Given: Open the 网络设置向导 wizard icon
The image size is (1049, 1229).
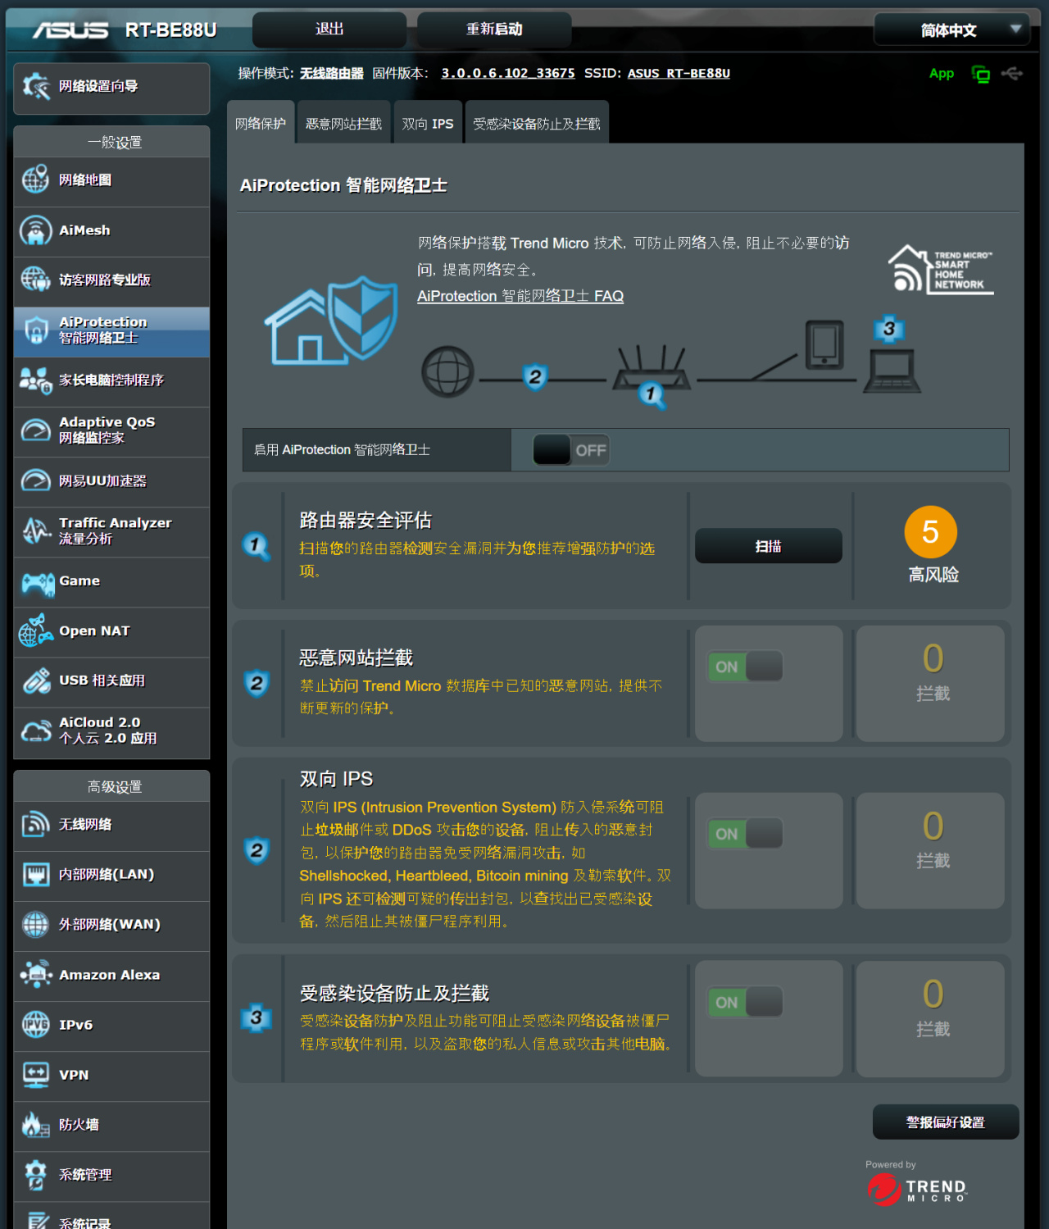Looking at the screenshot, I should pyautogui.click(x=36, y=86).
